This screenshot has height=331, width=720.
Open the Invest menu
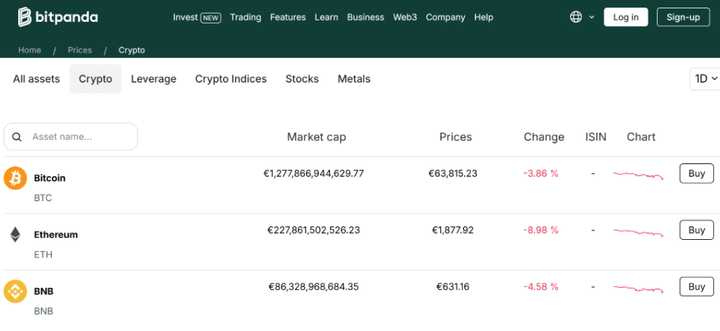185,17
